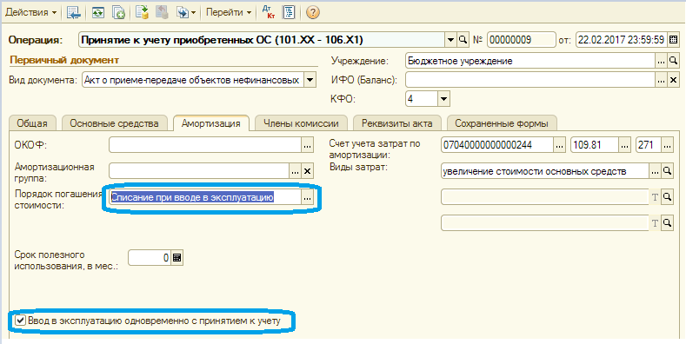Click the Учреждение field Бюджетное учреждение
Viewport: 686px width, 344px height.
tap(529, 61)
